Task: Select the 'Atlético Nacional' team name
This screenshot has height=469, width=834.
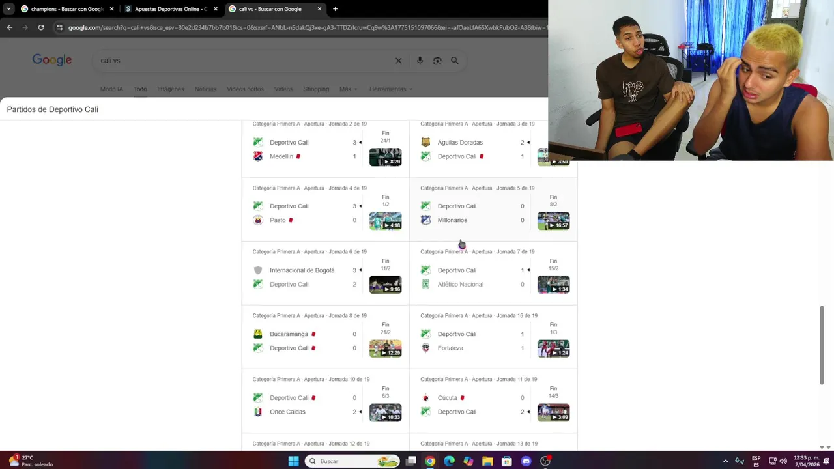Action: (461, 284)
